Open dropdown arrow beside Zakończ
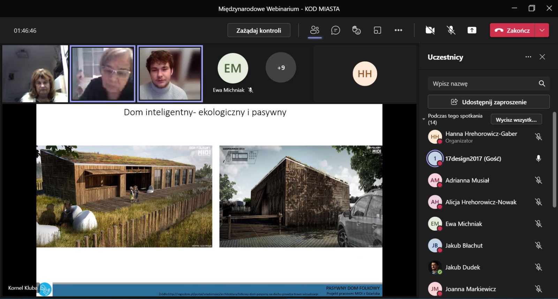Image resolution: width=558 pixels, height=299 pixels. [x=542, y=30]
